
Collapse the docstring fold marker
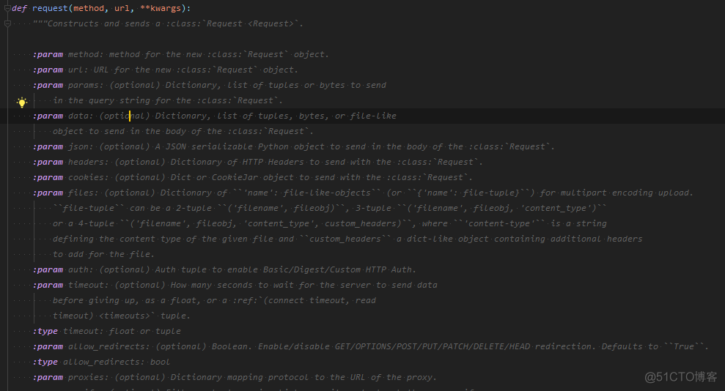7,23
